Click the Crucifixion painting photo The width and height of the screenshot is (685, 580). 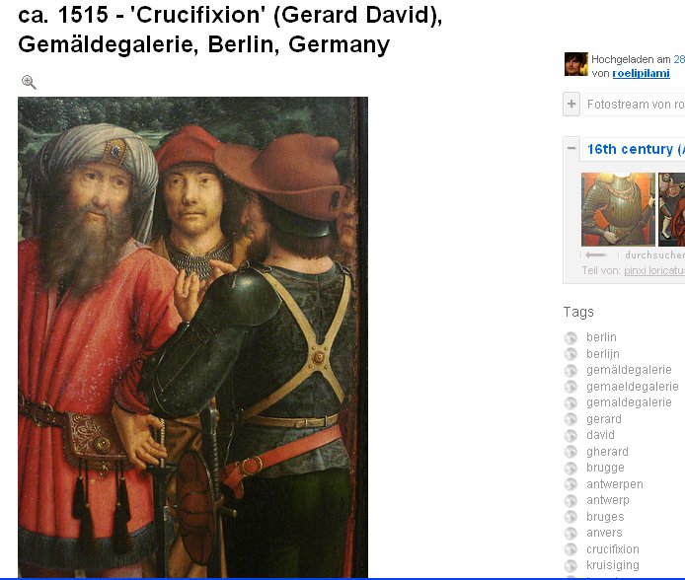[192, 337]
